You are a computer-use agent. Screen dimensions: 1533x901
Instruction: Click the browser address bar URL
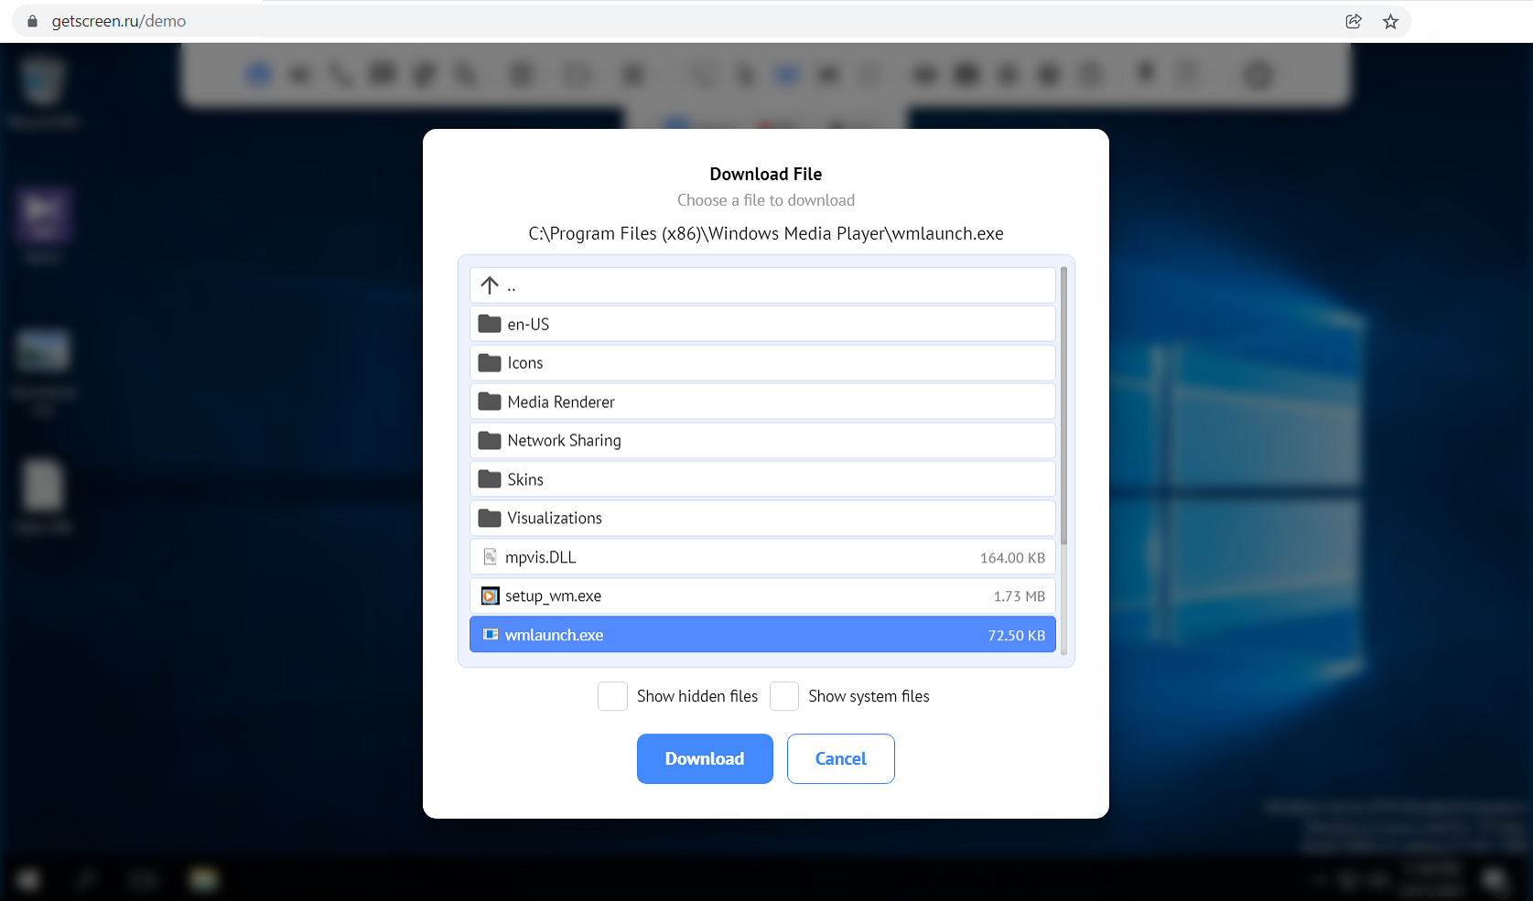click(x=119, y=21)
